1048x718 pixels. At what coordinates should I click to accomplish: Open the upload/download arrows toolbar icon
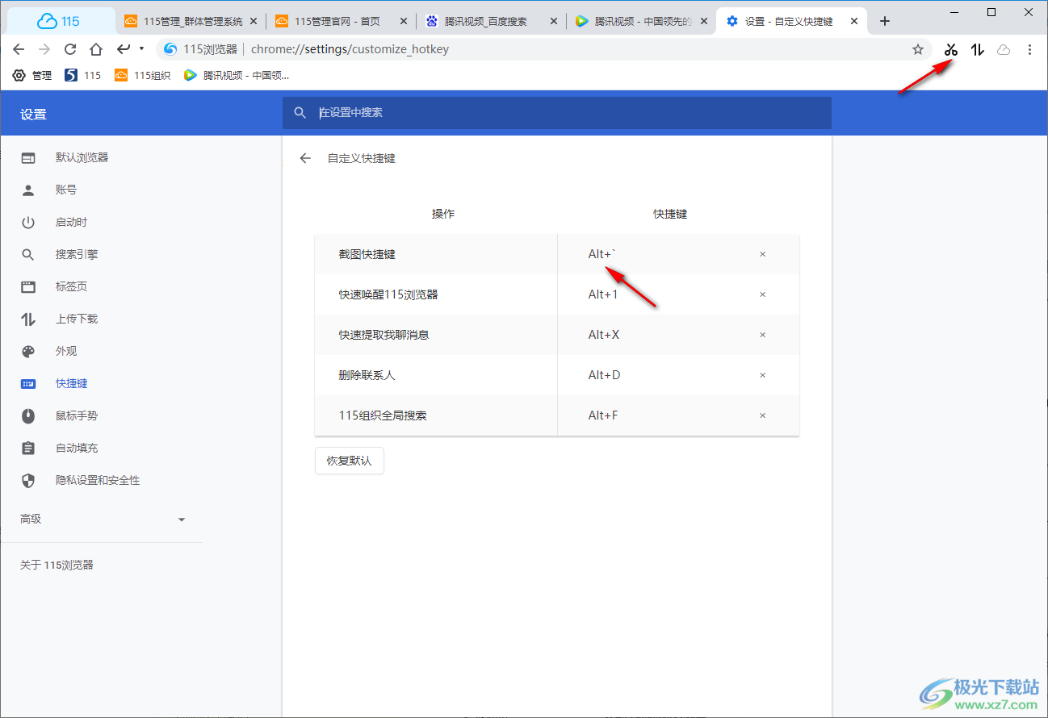click(978, 49)
